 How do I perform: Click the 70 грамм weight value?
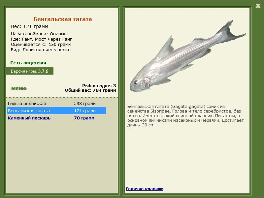tap(84, 118)
